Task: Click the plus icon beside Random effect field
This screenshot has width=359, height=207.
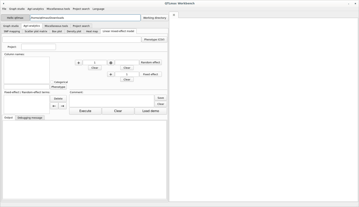Action: [78, 63]
